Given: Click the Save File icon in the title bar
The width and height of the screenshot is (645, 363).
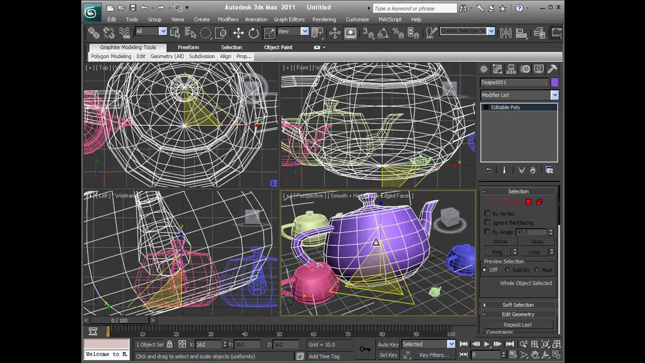Looking at the screenshot, I should coord(133,8).
